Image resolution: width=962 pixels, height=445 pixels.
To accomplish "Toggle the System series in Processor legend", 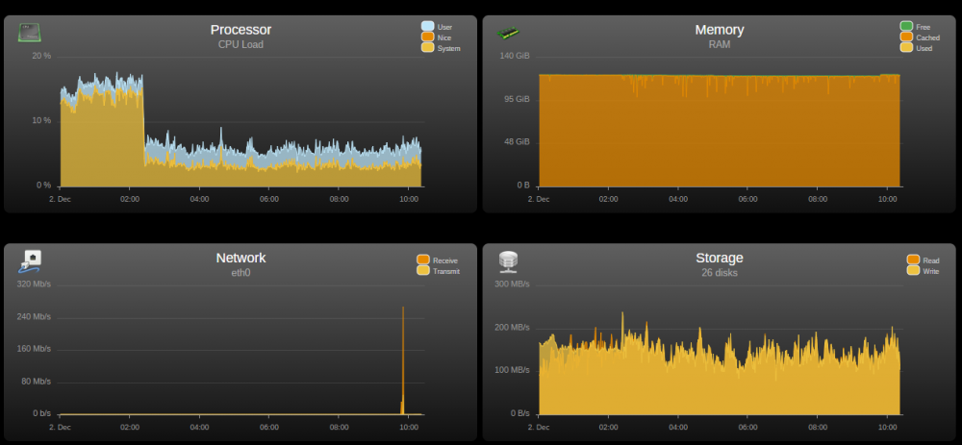I will [x=441, y=48].
